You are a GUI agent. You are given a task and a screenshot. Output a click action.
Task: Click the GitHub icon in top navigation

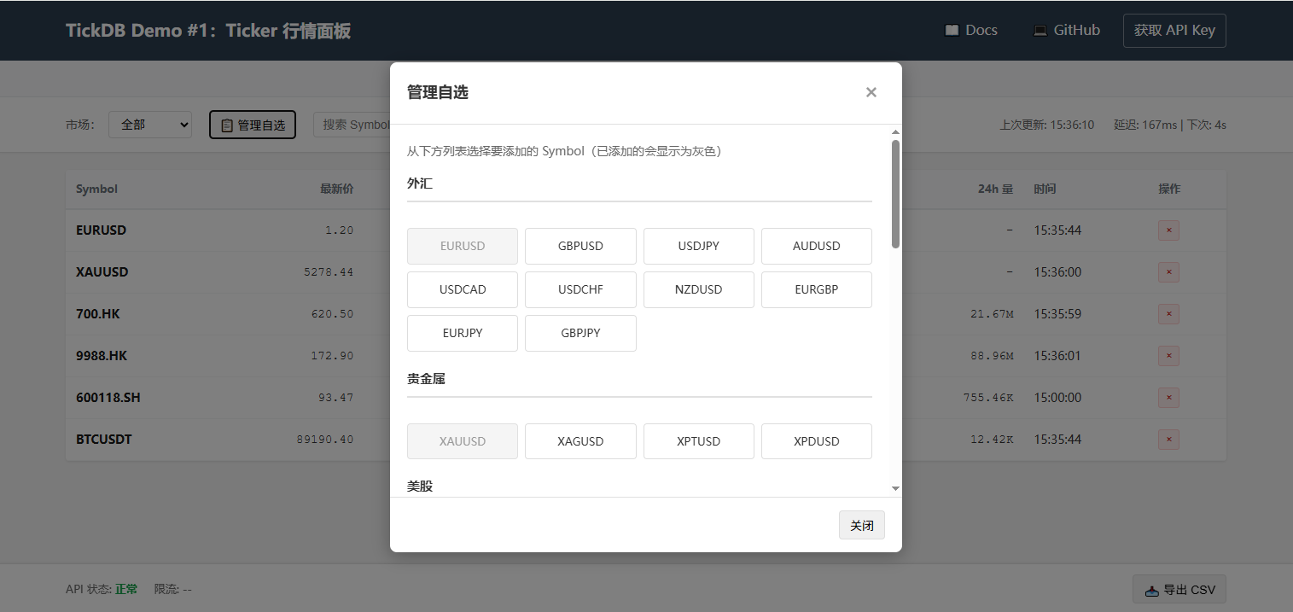tap(1040, 29)
